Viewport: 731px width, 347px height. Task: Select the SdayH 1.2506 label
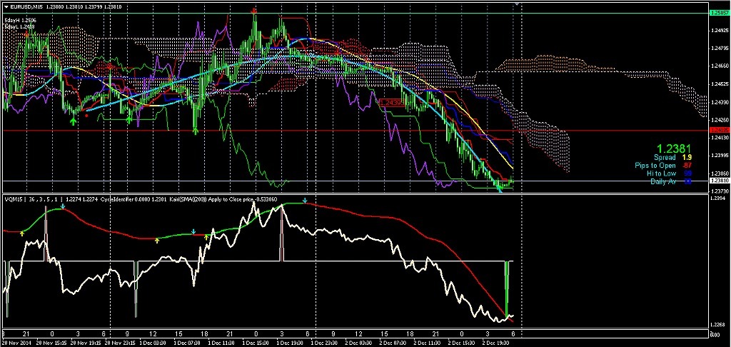20,21
